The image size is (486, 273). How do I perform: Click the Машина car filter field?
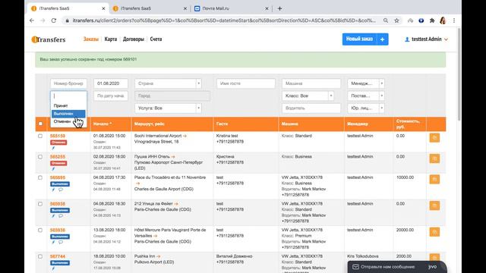pos(311,83)
